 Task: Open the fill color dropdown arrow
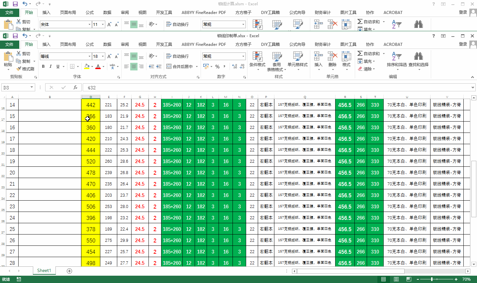click(x=92, y=66)
